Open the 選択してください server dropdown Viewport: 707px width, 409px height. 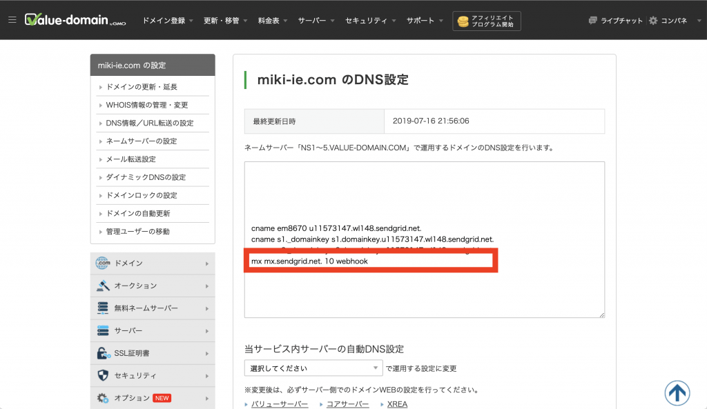(313, 368)
